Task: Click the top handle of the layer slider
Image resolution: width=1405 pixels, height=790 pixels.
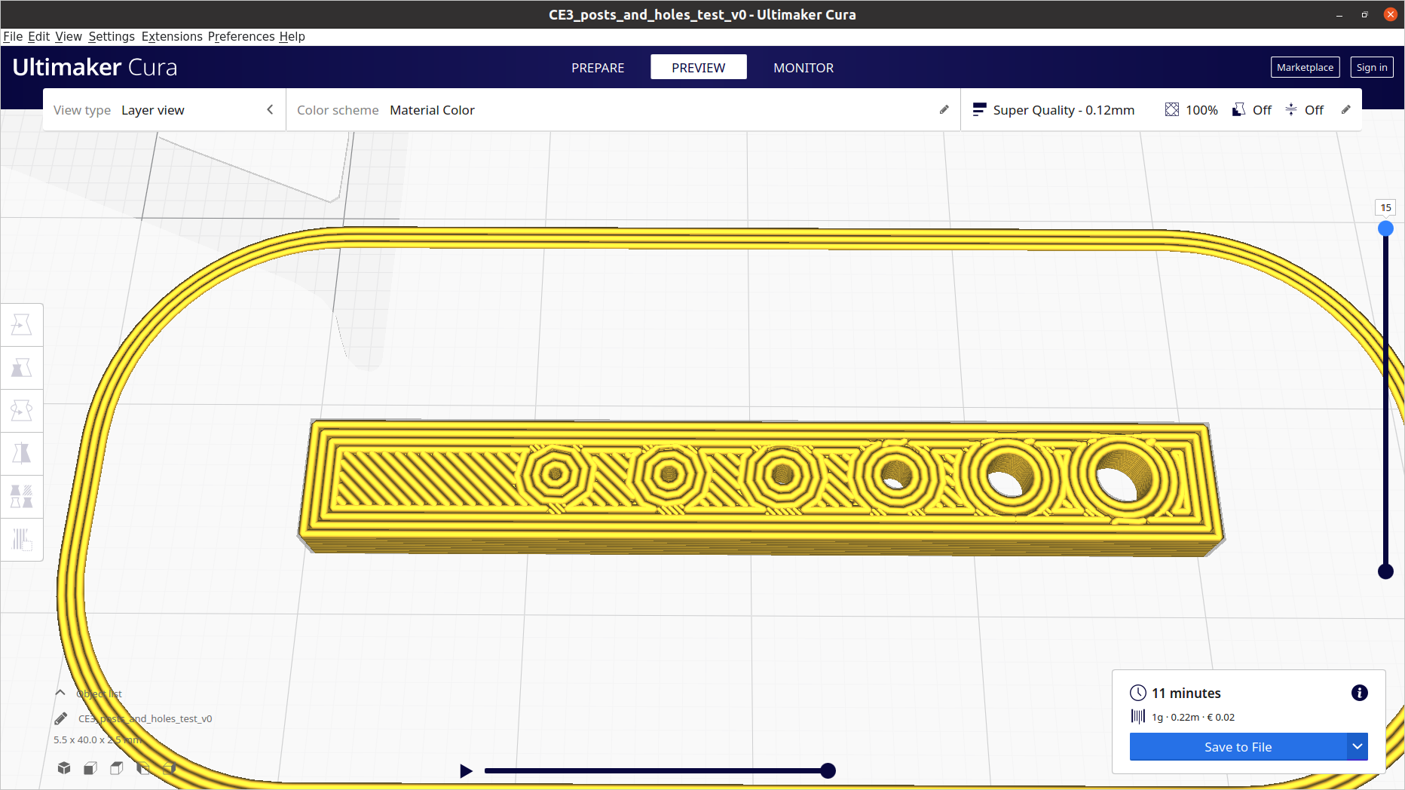Action: (x=1385, y=228)
